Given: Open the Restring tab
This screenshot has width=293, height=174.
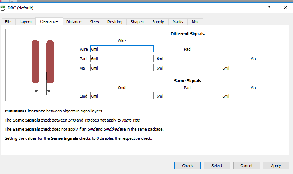Looking at the screenshot, I should pos(115,22).
